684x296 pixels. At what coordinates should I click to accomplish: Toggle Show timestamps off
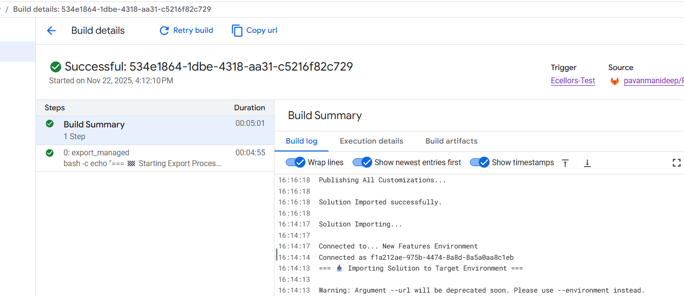click(480, 163)
